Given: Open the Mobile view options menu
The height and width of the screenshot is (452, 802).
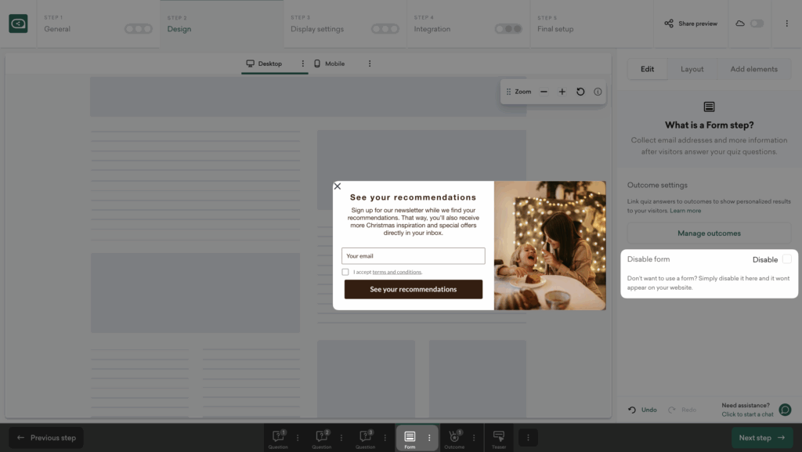Looking at the screenshot, I should (x=370, y=63).
